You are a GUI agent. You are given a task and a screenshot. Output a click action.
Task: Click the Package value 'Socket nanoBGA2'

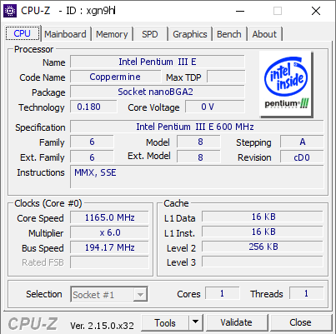click(x=158, y=92)
